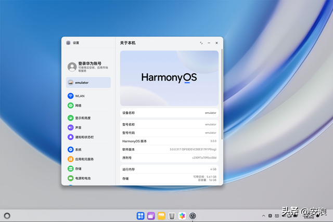The height and width of the screenshot is (222, 333).
Task: Click the purple 通知和状态栏 bell icon
Action: tap(71, 137)
